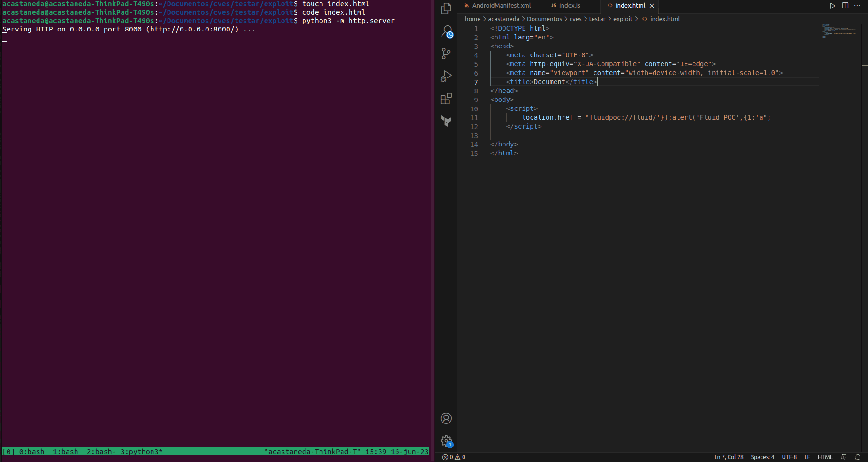Click the Ln 7, Col 28 status entry
The height and width of the screenshot is (462, 868).
pos(729,457)
